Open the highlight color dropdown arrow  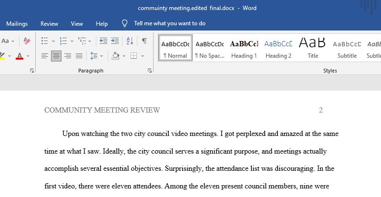[10, 56]
